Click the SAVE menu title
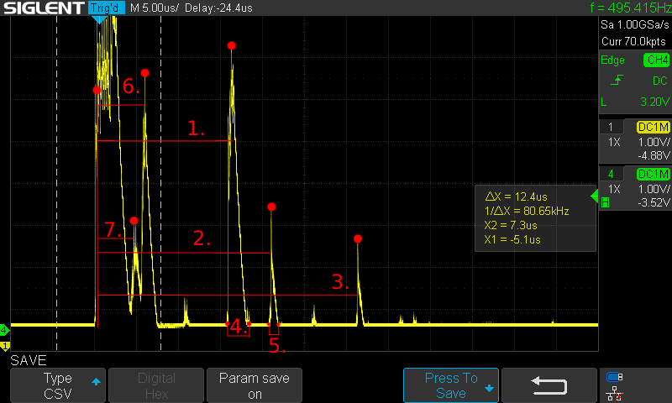The height and width of the screenshot is (403, 672). [x=29, y=360]
